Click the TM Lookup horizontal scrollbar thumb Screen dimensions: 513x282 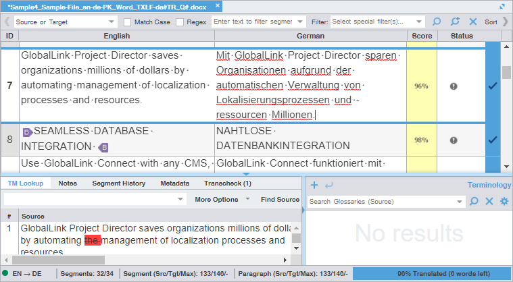tap(58, 260)
